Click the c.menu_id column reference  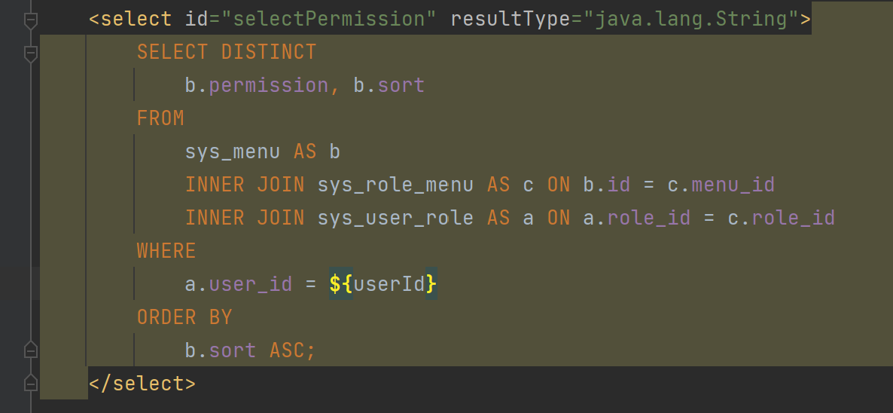(721, 185)
